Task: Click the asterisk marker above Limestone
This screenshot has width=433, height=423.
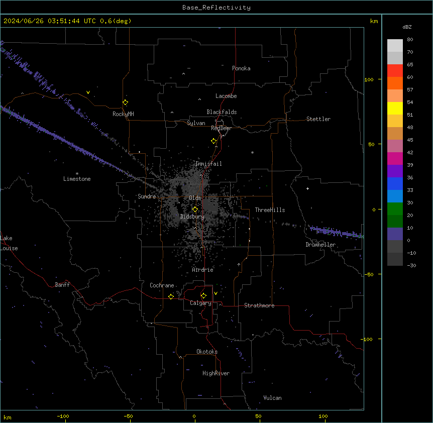Action: 77,174
